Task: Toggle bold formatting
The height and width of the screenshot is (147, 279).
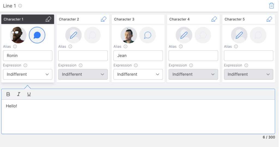Action: pyautogui.click(x=8, y=94)
